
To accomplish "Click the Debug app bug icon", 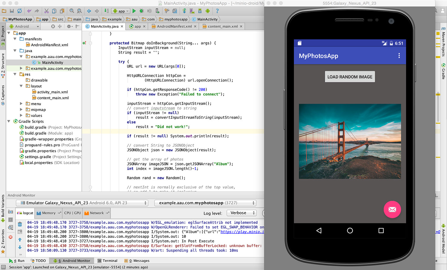I will click(142, 11).
